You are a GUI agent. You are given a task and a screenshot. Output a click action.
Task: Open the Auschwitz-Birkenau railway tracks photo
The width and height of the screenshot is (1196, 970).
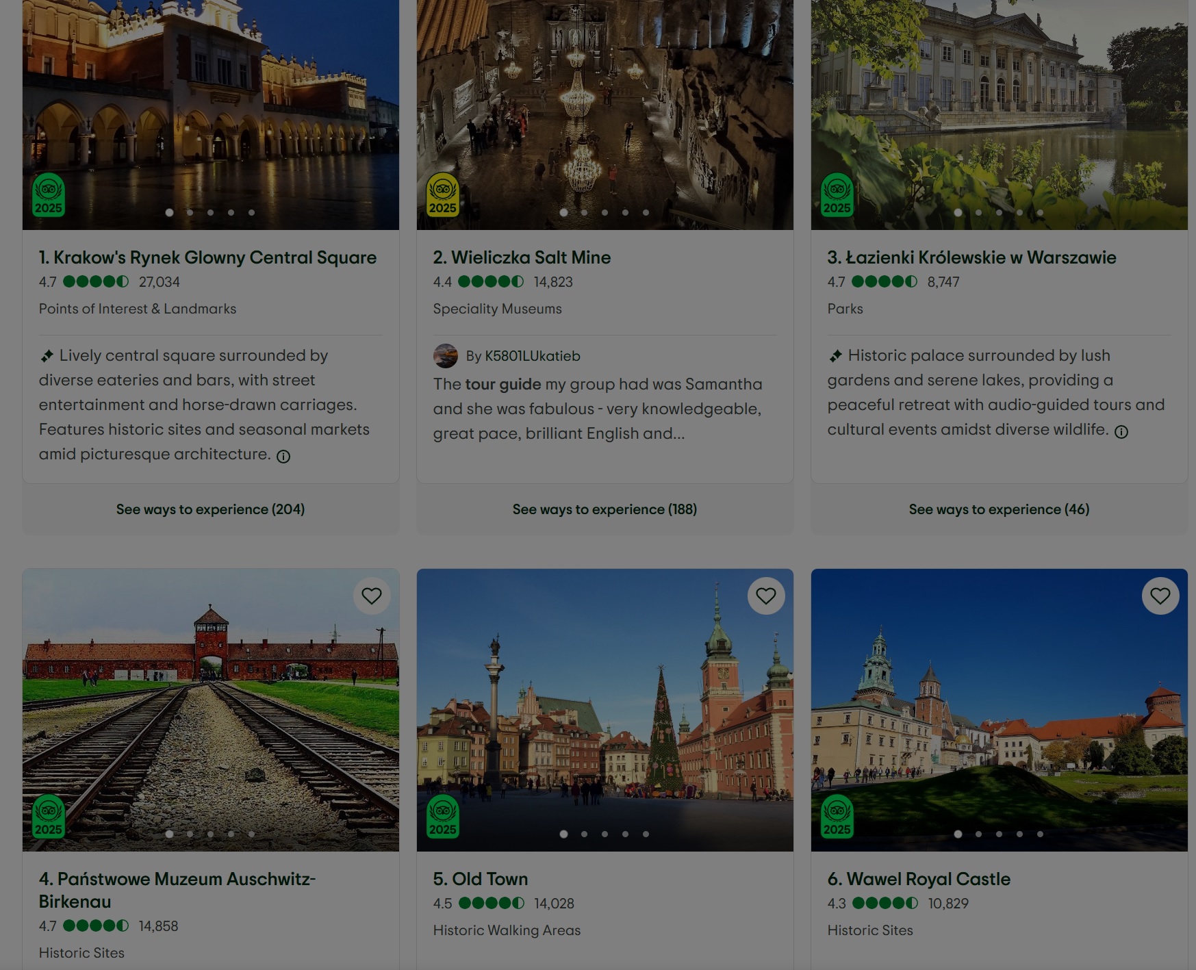pos(211,710)
